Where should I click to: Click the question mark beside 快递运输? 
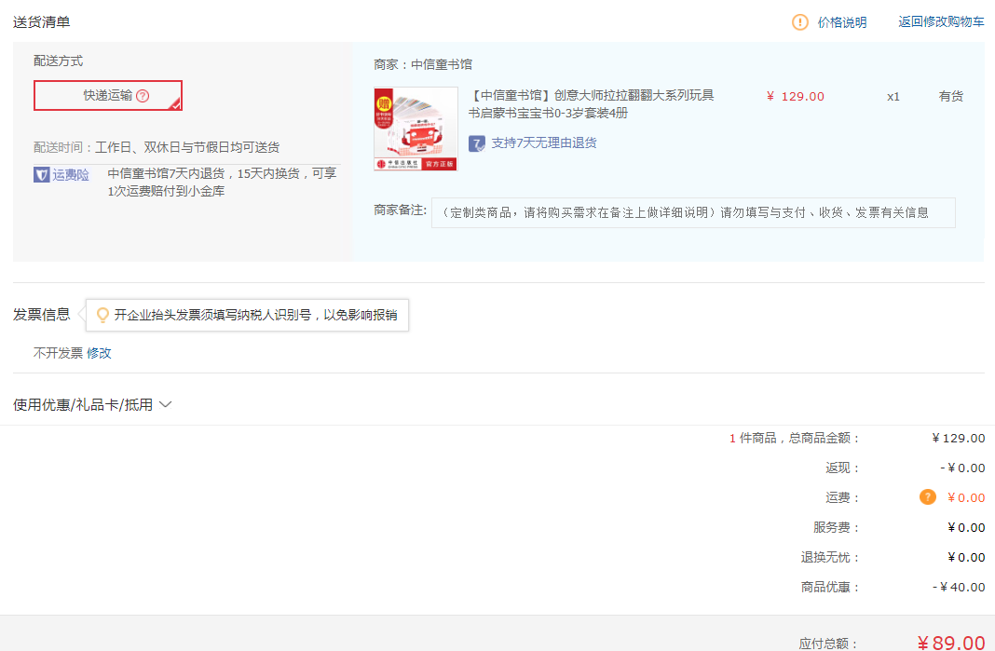[143, 96]
